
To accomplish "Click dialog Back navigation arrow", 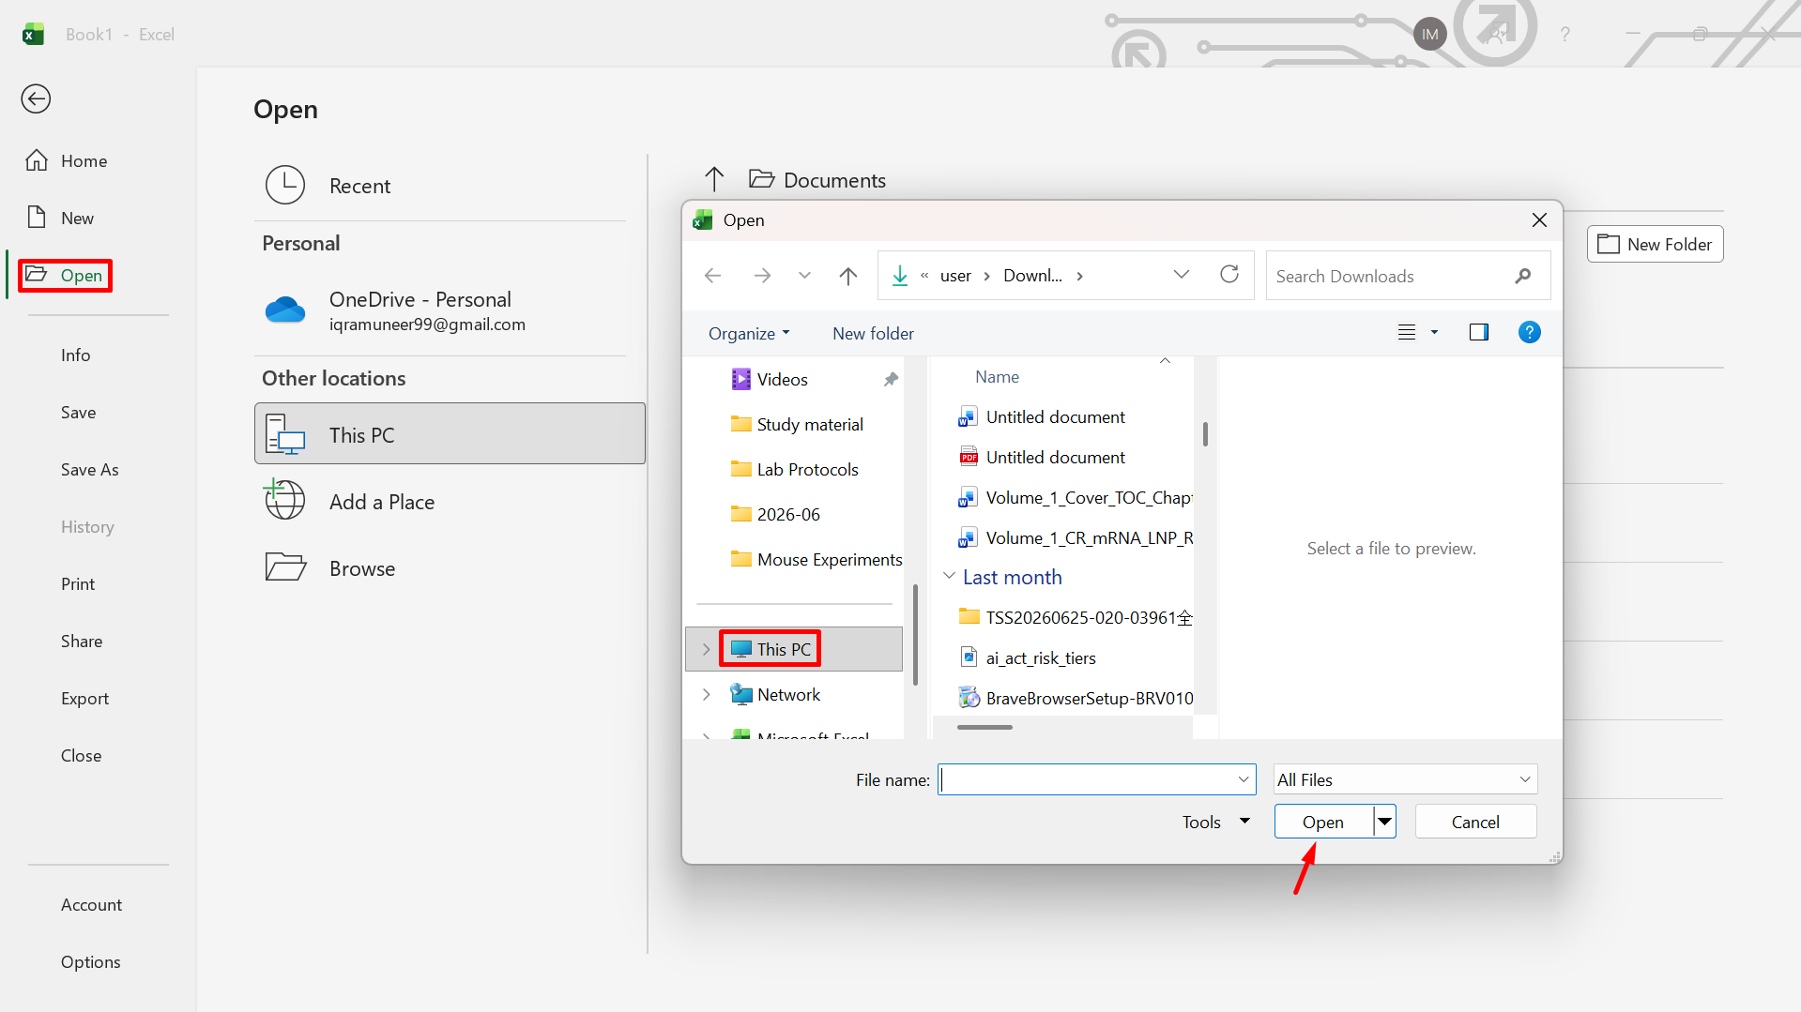I will pos(712,276).
